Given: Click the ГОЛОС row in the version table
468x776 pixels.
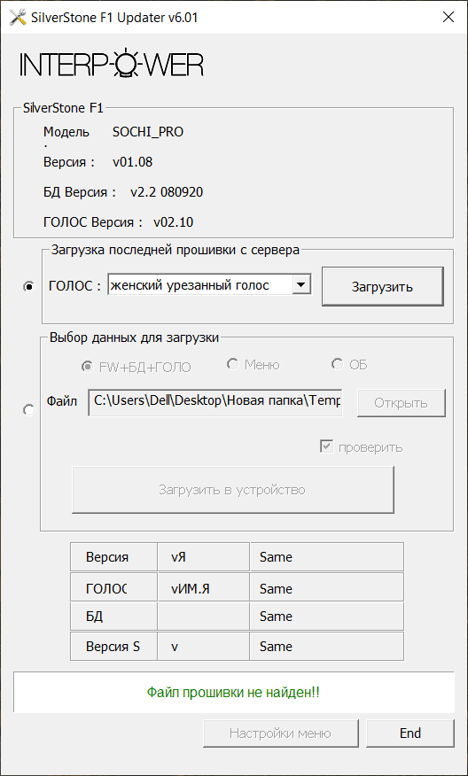Looking at the screenshot, I should tap(237, 588).
